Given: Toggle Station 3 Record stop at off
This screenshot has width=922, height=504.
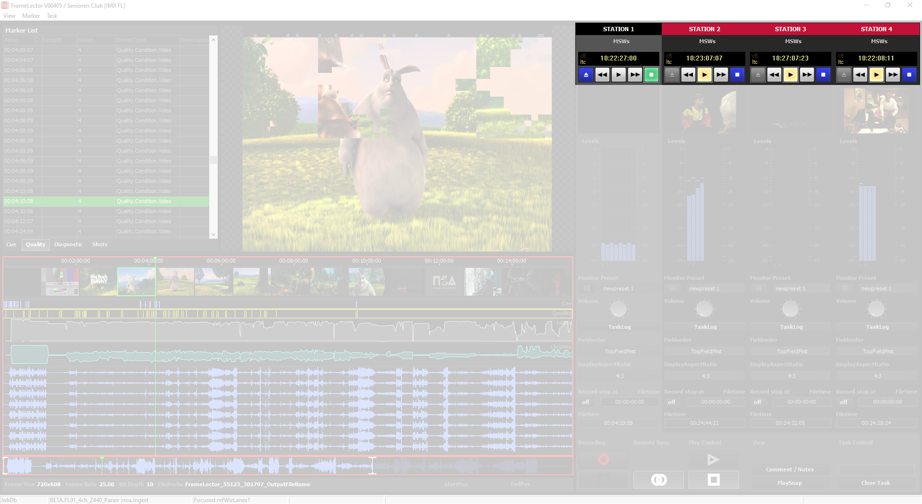Looking at the screenshot, I should pyautogui.click(x=758, y=402).
